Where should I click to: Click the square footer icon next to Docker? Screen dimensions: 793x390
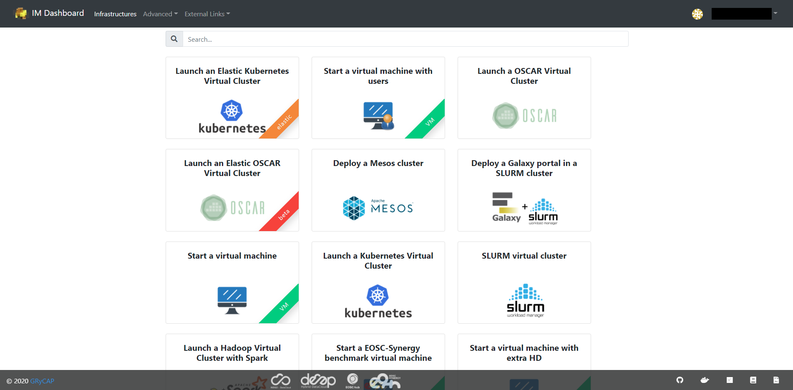(730, 380)
